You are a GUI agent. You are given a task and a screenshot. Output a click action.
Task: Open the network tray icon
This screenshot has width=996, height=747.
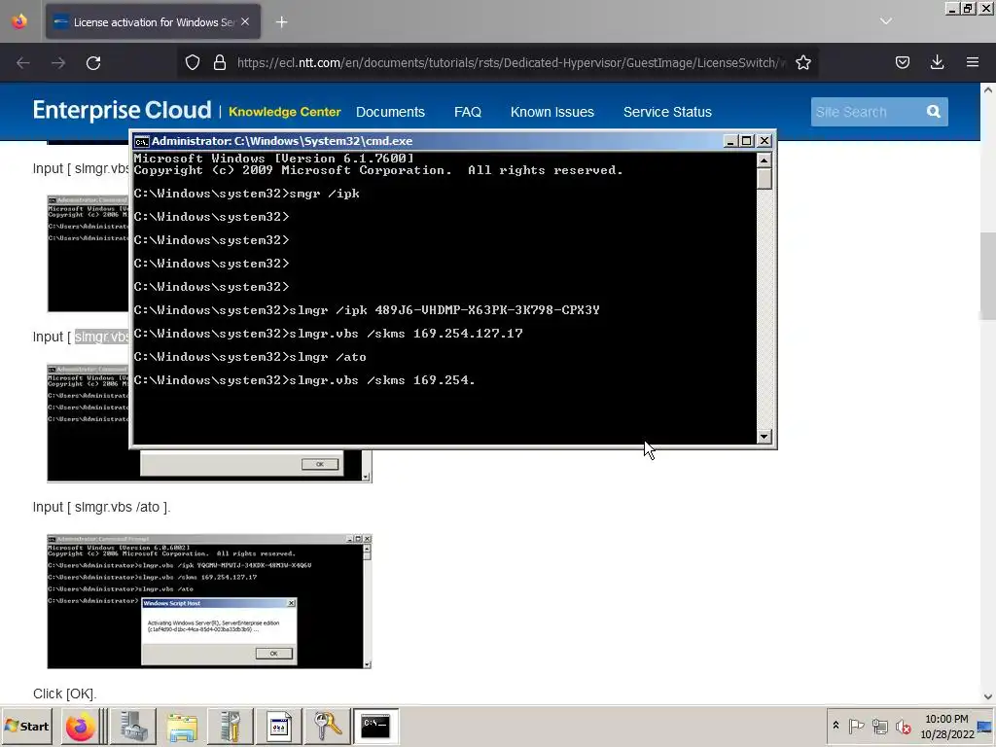coord(879,726)
